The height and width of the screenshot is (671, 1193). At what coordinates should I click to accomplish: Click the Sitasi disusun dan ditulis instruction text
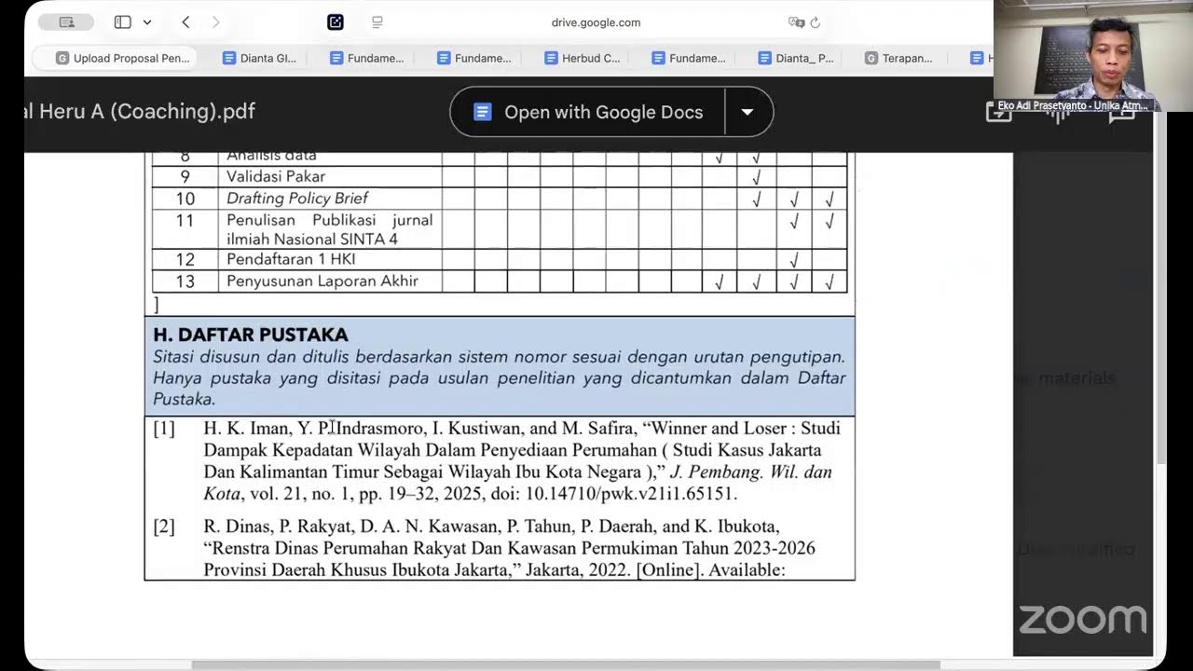(x=500, y=377)
